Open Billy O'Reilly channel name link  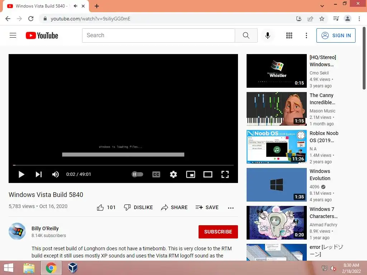click(45, 228)
